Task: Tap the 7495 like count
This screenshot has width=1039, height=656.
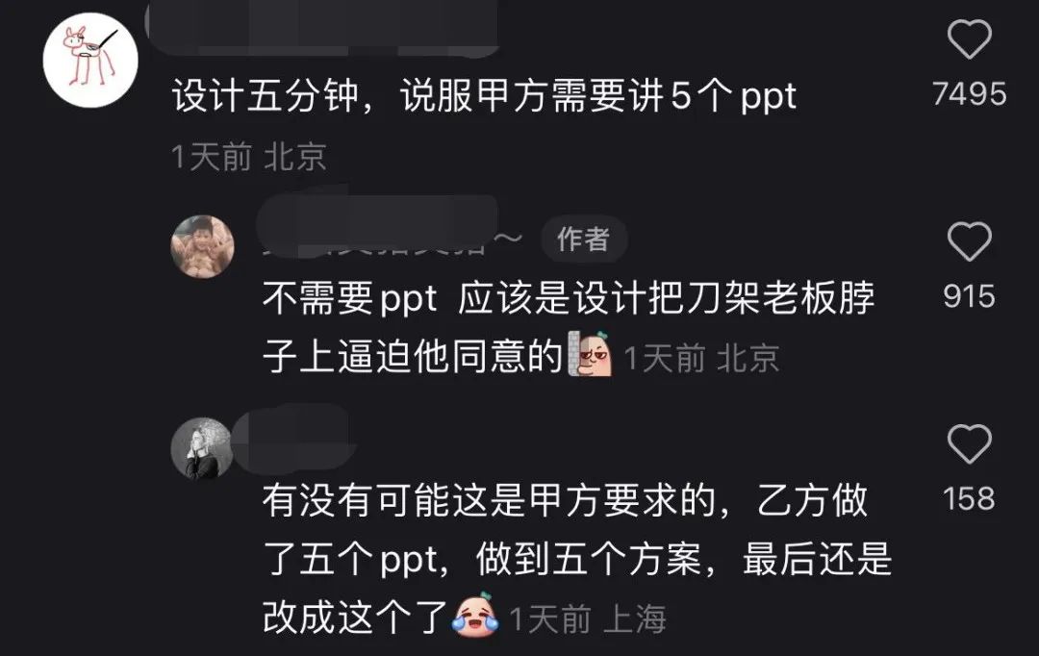Action: 970,94
